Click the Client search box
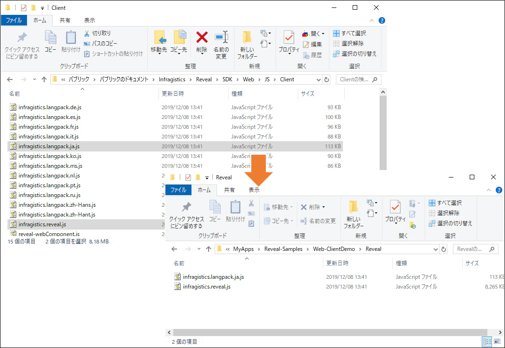Screen dimensions: 505x348 tap(359, 79)
